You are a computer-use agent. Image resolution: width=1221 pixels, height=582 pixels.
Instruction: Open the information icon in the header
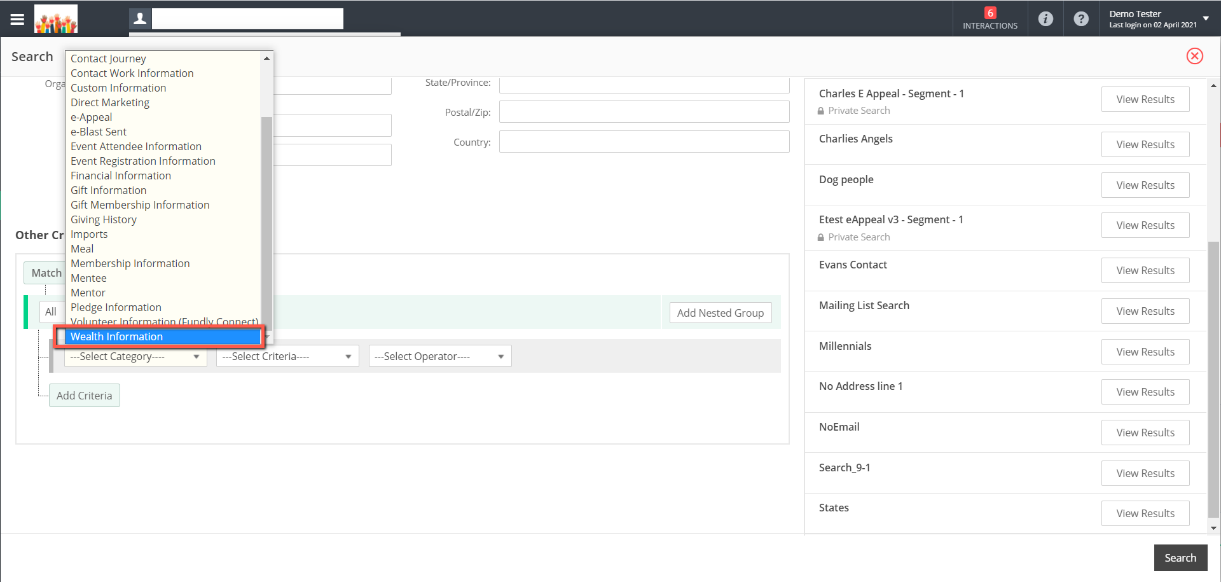click(x=1045, y=19)
